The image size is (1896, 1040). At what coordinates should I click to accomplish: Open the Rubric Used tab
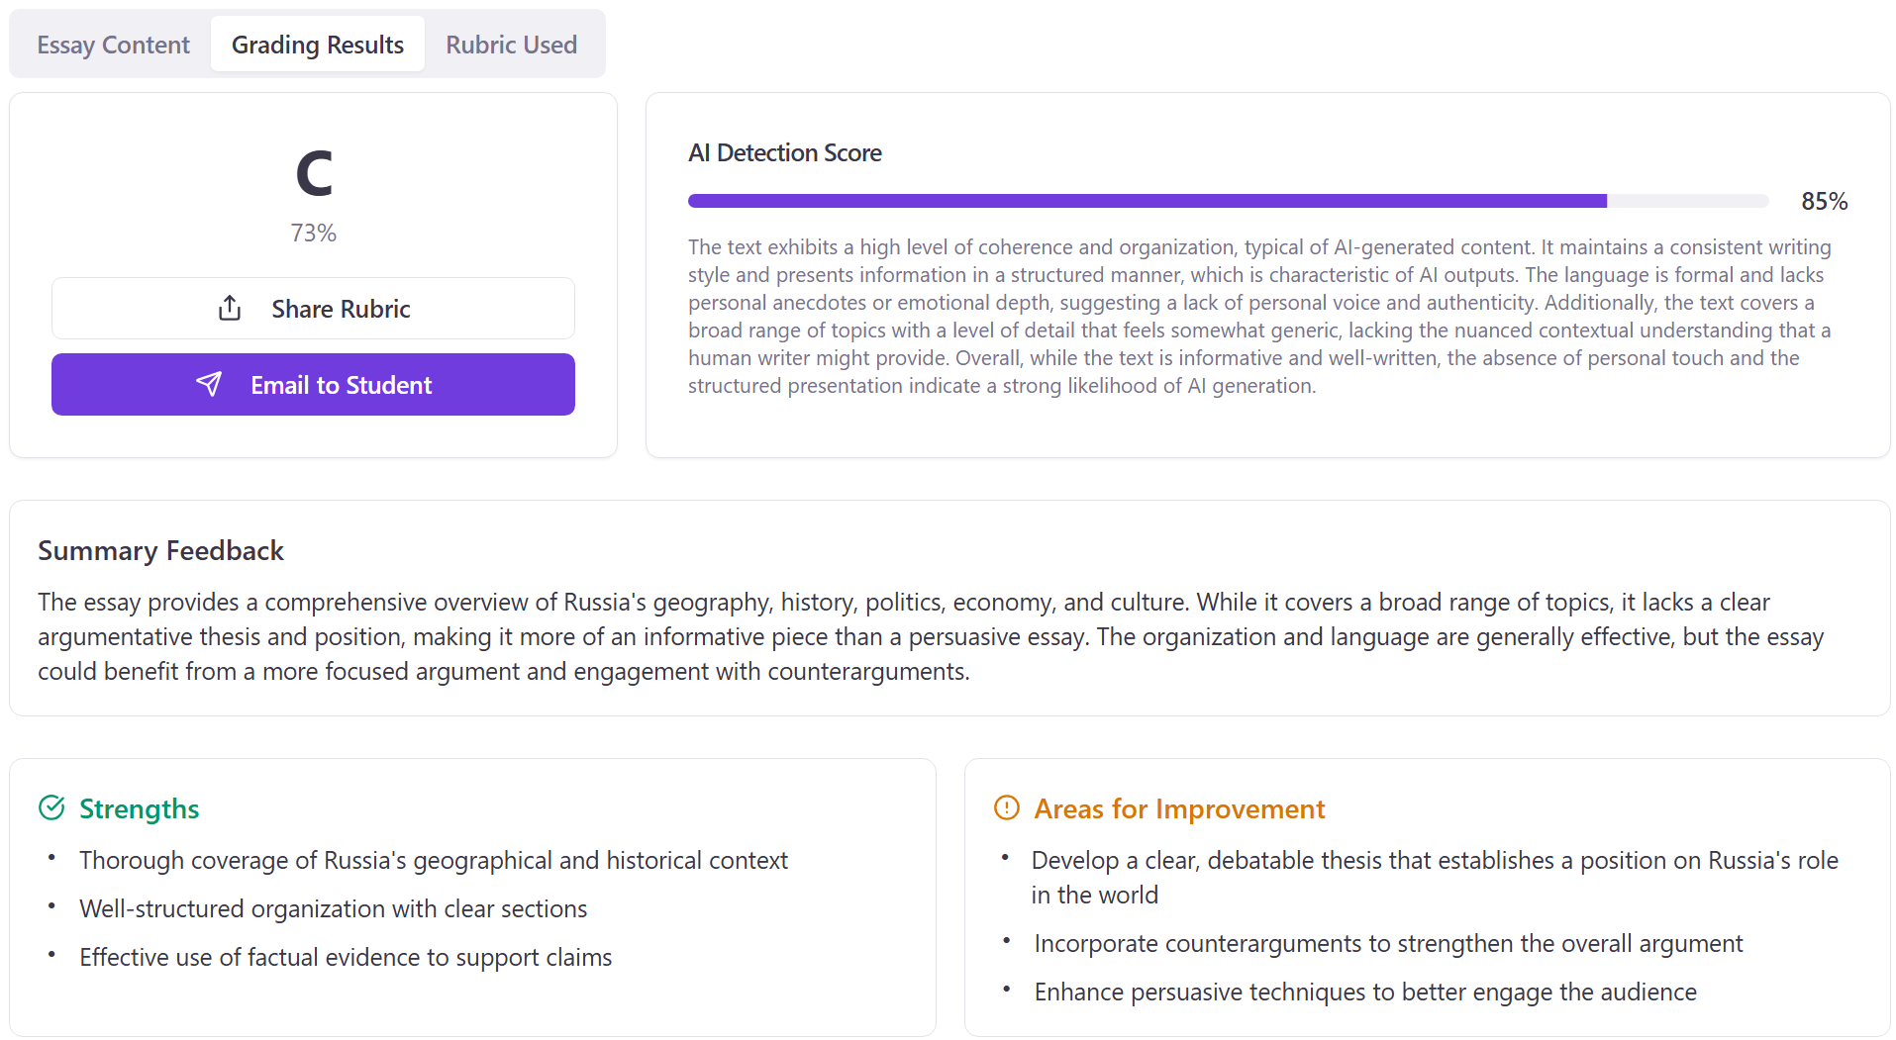[511, 44]
